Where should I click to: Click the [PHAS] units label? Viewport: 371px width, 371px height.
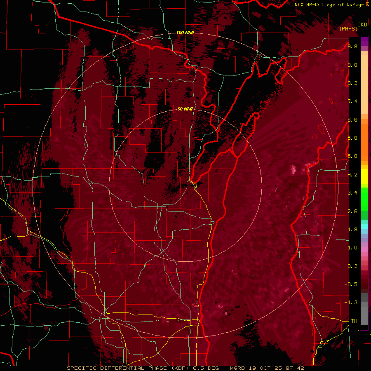click(x=348, y=28)
